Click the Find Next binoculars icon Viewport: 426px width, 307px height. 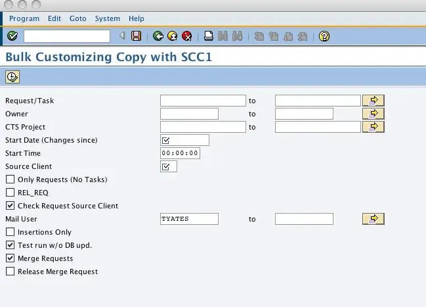[238, 36]
